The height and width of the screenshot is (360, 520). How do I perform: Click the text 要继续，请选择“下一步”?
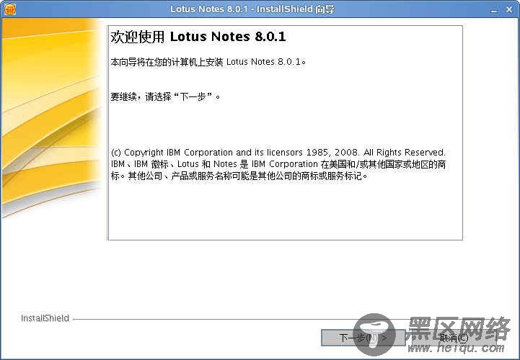coord(165,96)
